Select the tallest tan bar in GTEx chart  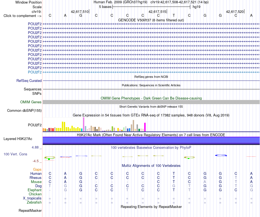[x=133, y=126]
